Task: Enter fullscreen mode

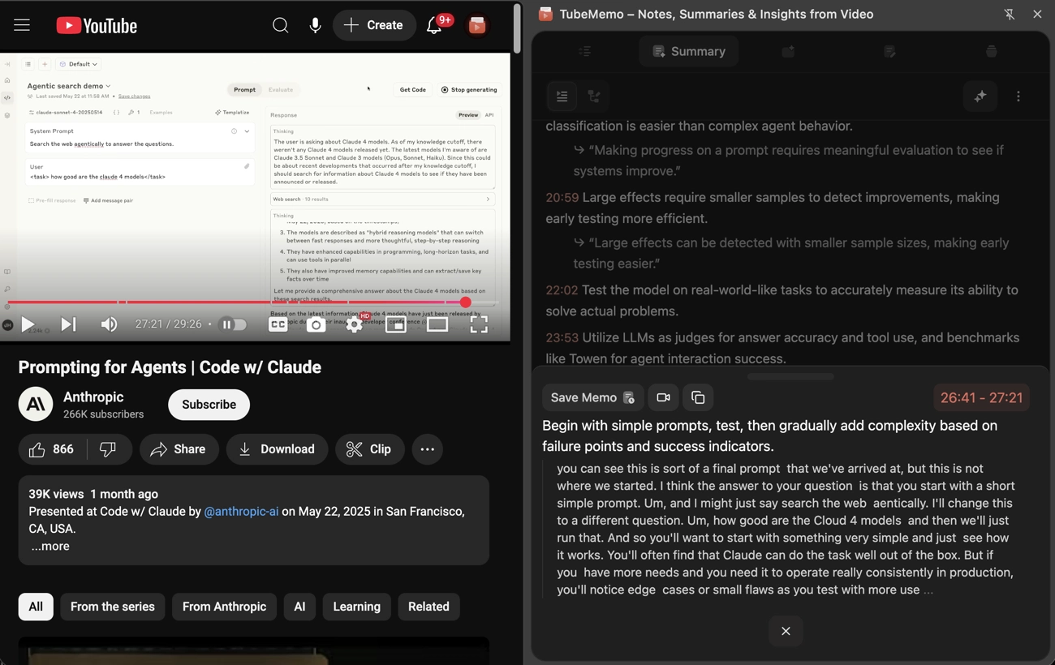Action: pyautogui.click(x=479, y=324)
